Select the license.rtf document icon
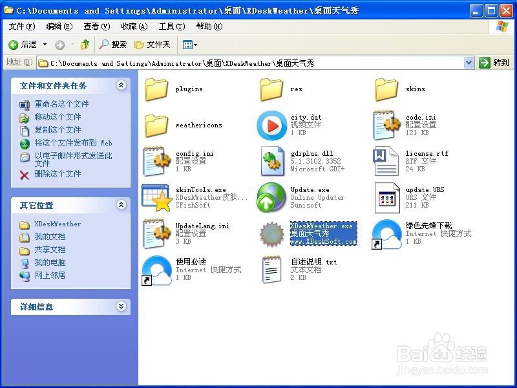Screen dimensions: 517x388 point(386,161)
